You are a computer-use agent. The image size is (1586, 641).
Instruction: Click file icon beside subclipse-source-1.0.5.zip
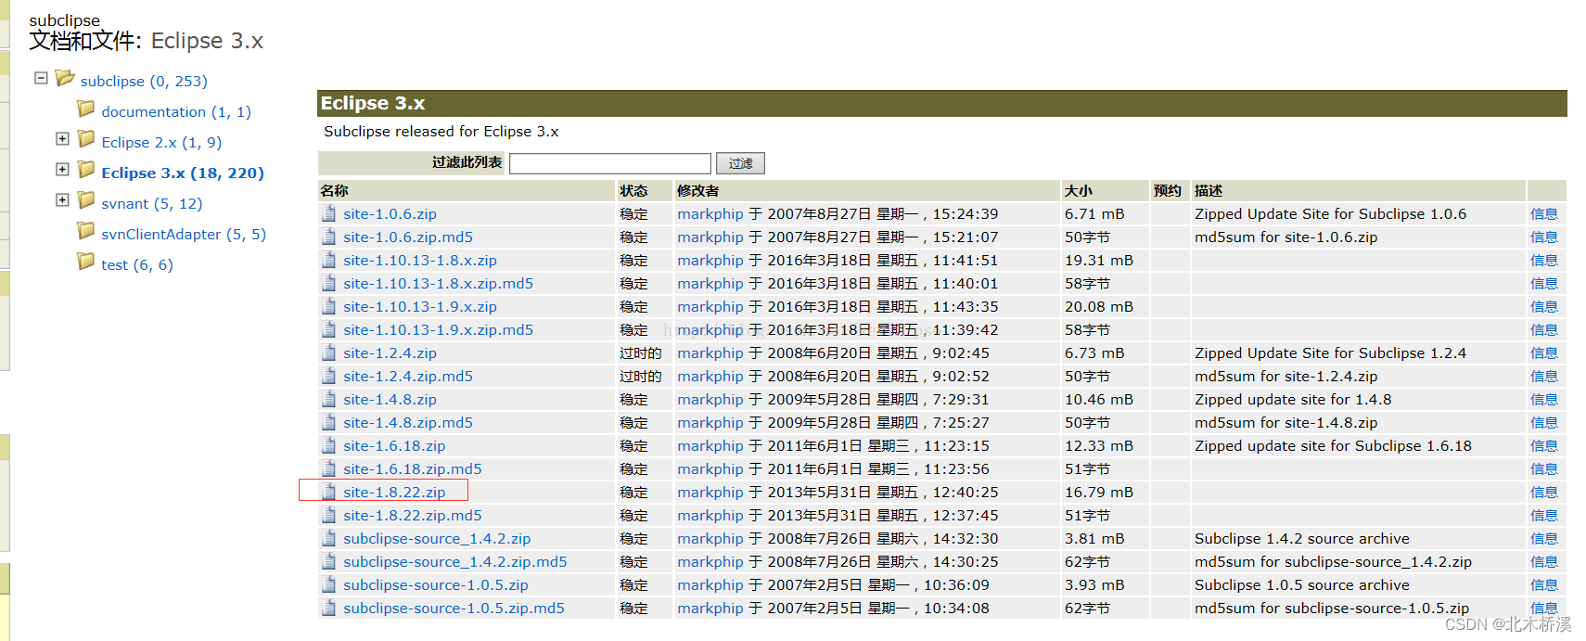pos(329,584)
